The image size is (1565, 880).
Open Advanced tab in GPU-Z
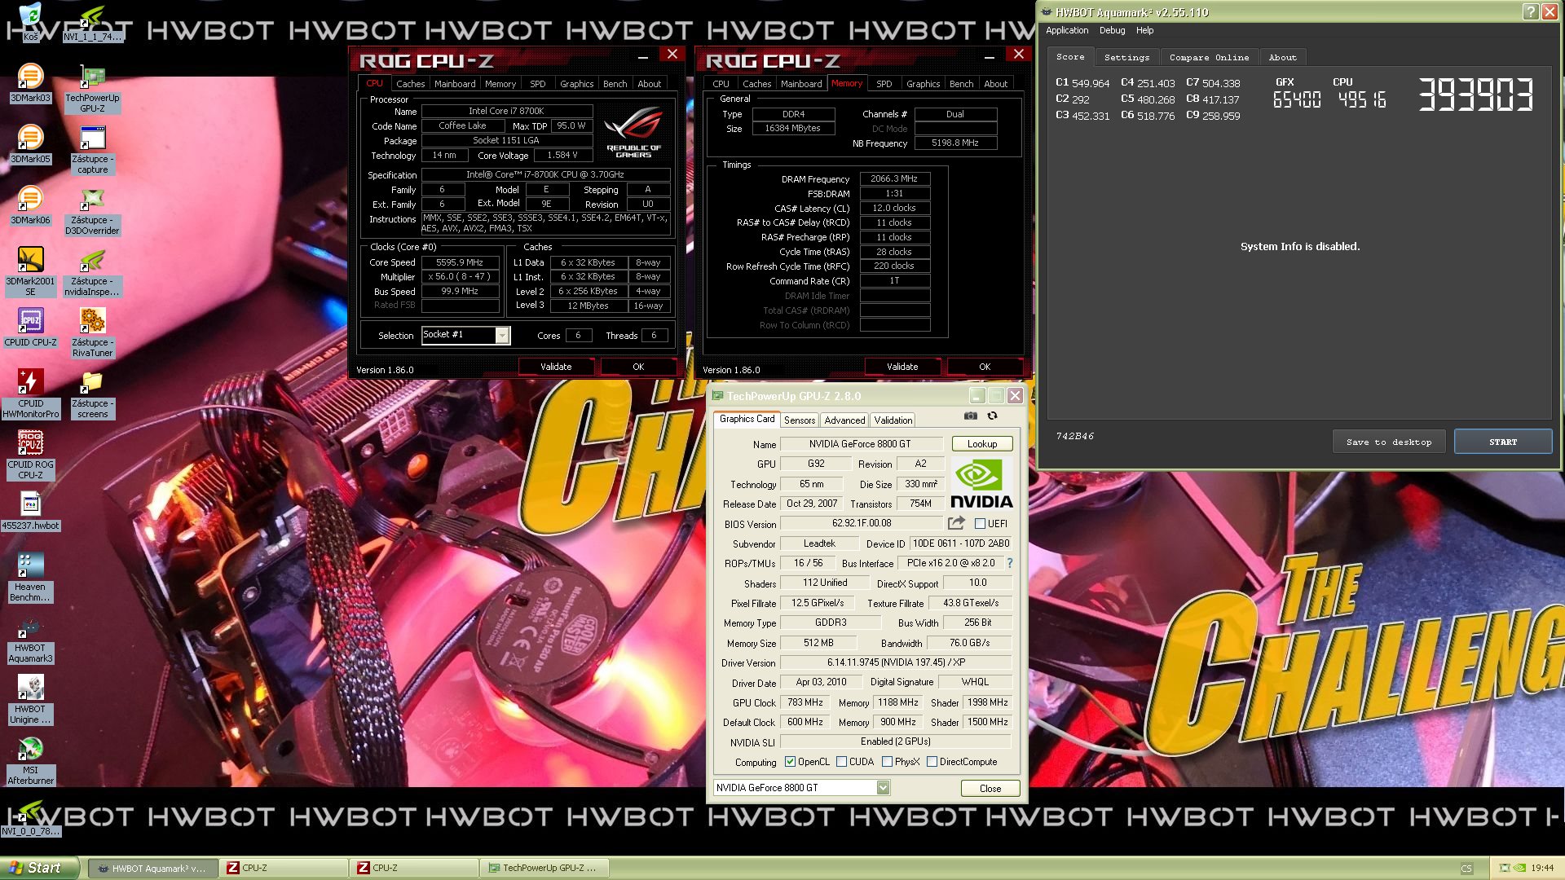844,420
